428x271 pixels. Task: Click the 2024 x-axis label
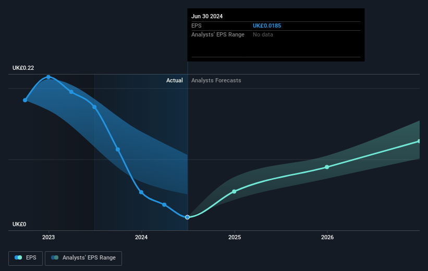[141, 237]
